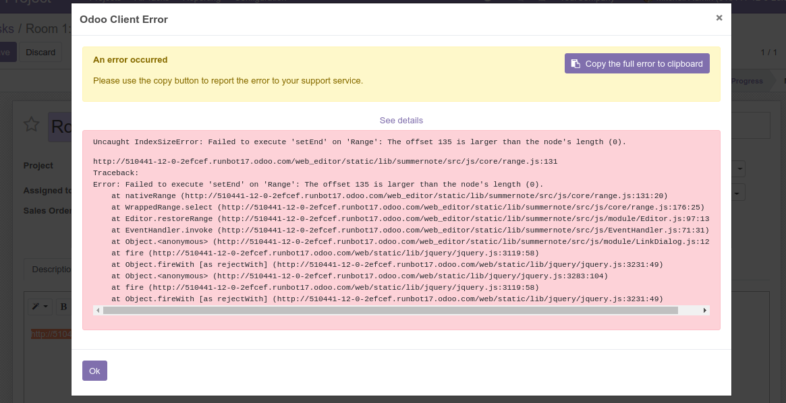Click the Bold formatting button in editor
Image resolution: width=786 pixels, height=403 pixels.
[x=63, y=307]
